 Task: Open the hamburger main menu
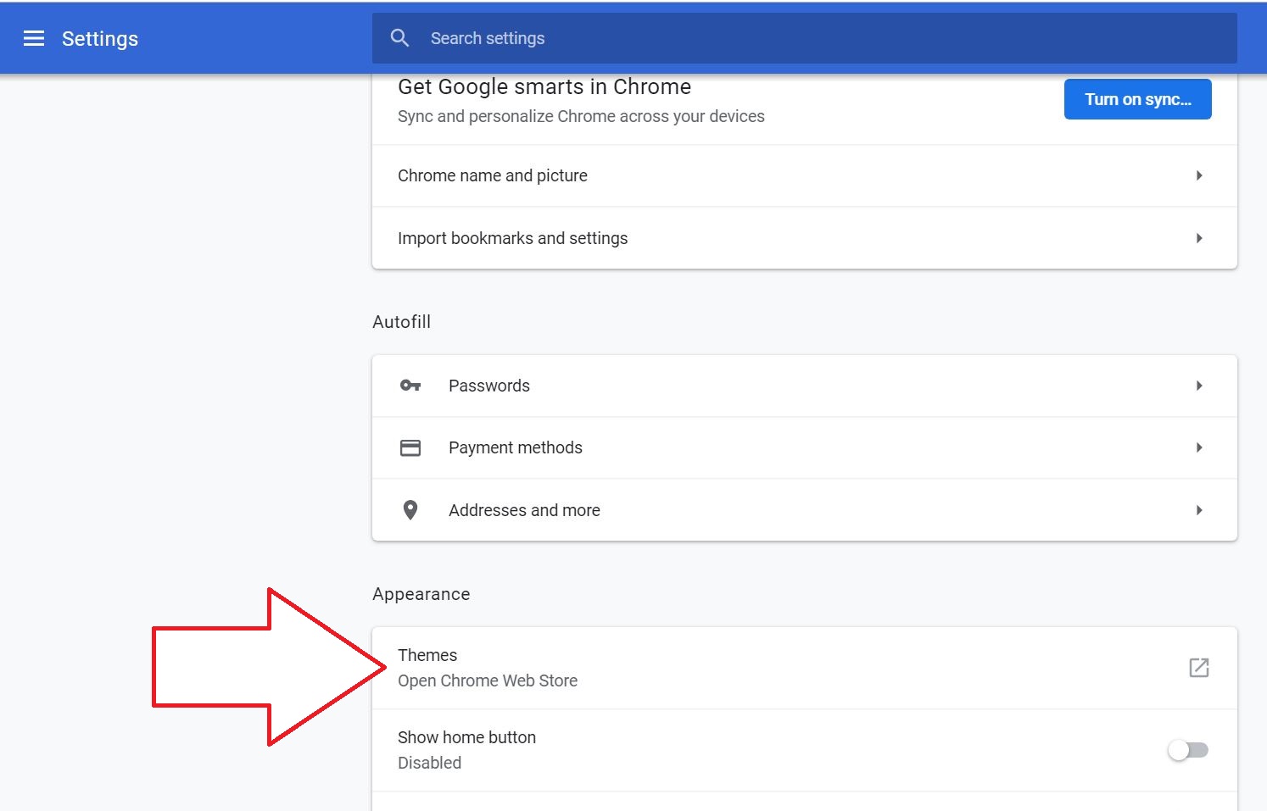tap(34, 38)
